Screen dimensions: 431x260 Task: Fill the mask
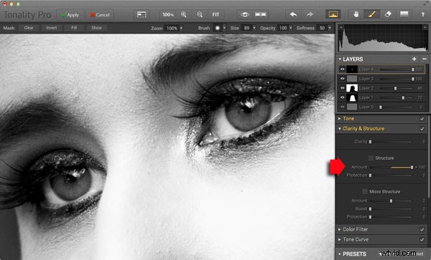74,28
